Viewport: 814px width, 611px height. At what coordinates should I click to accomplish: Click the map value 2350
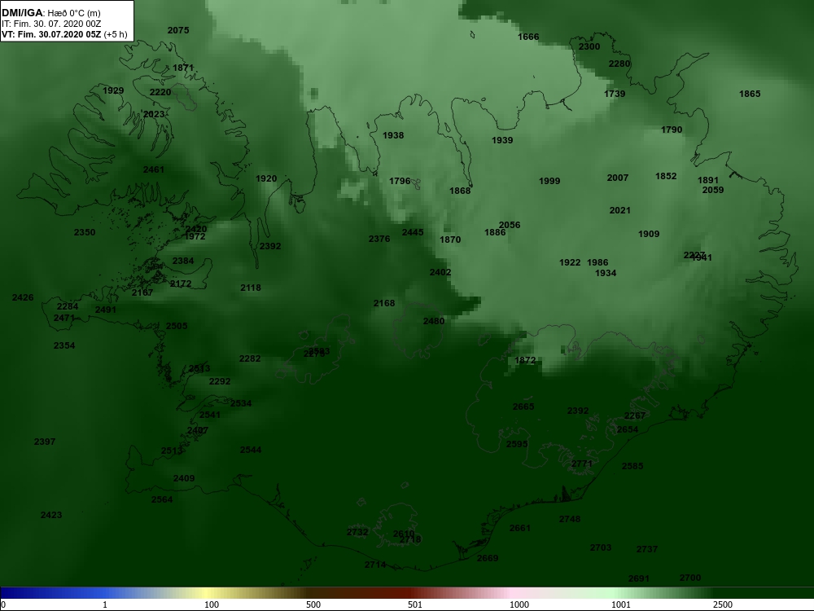pos(85,232)
